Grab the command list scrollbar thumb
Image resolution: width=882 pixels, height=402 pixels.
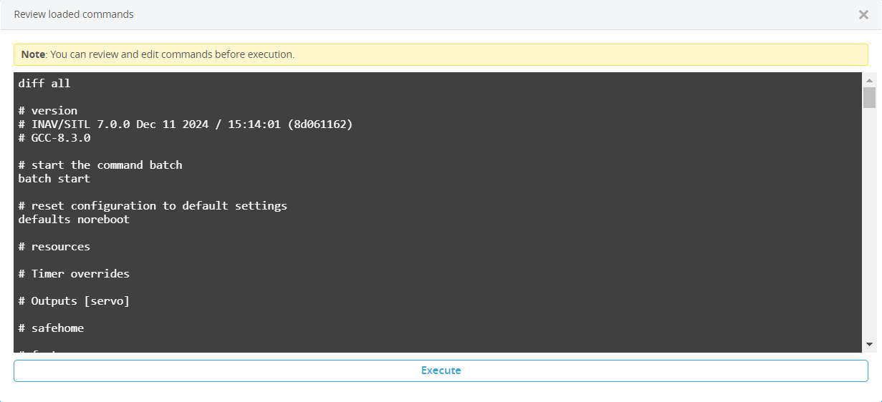[x=869, y=97]
